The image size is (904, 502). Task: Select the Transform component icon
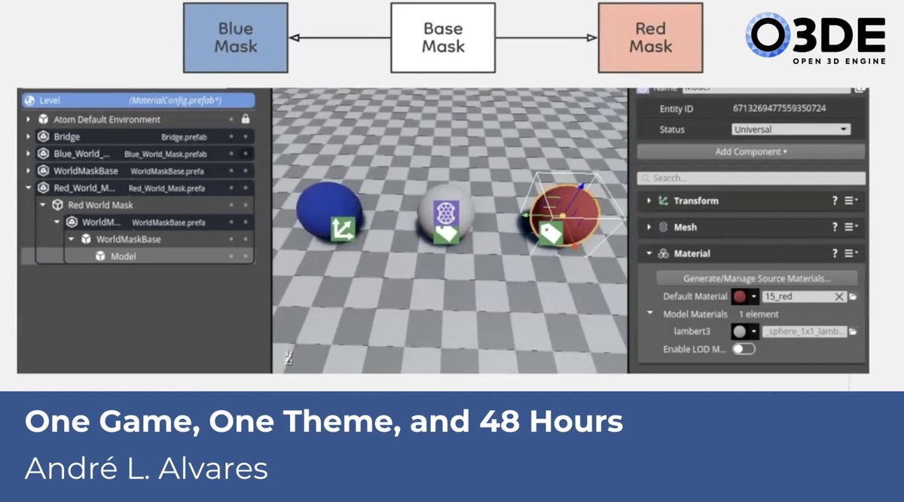(x=665, y=200)
